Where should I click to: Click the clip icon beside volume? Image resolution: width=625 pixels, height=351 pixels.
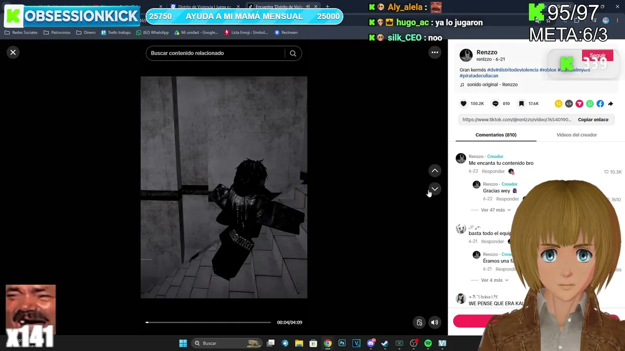419,322
